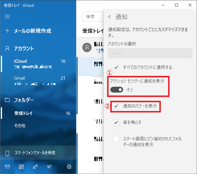Click the アカウントの選択 label

point(122,44)
